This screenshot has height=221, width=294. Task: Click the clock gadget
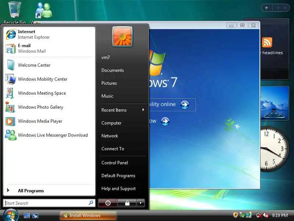click(x=274, y=149)
